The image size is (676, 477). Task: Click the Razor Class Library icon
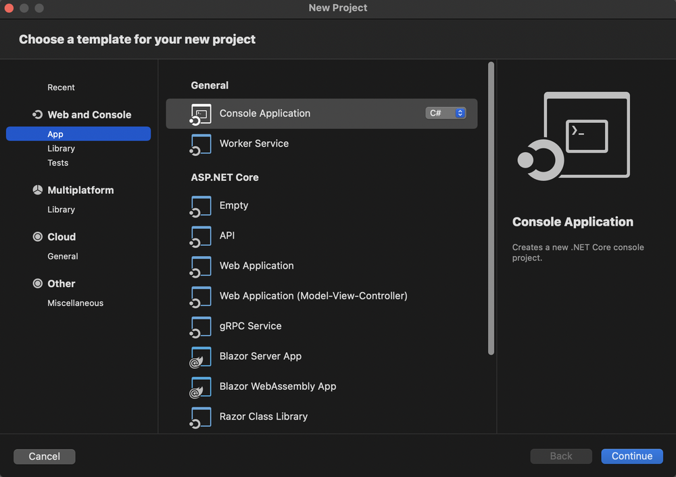(201, 417)
